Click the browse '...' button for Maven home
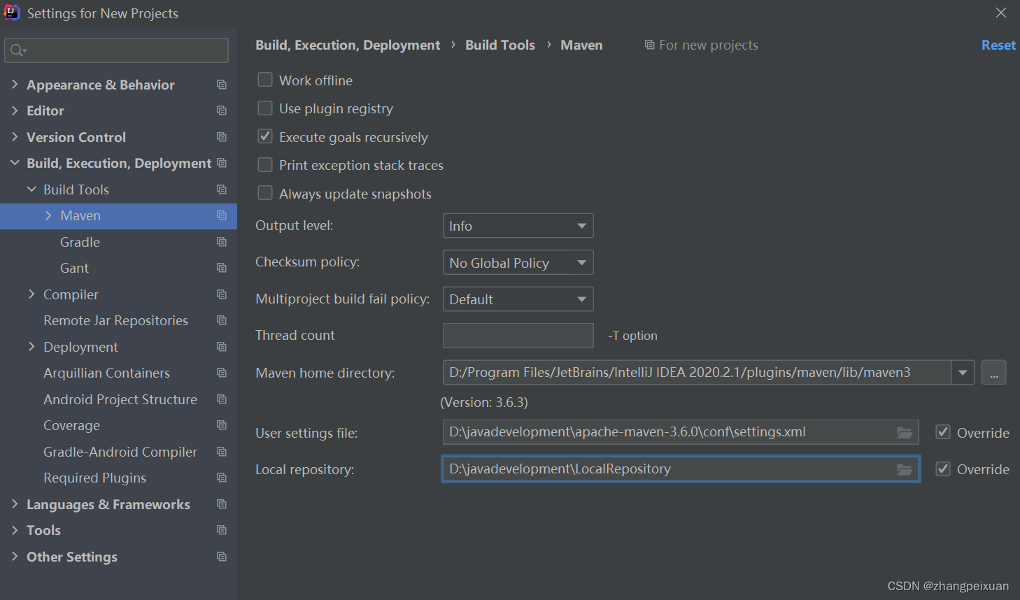The image size is (1020, 600). click(x=993, y=373)
